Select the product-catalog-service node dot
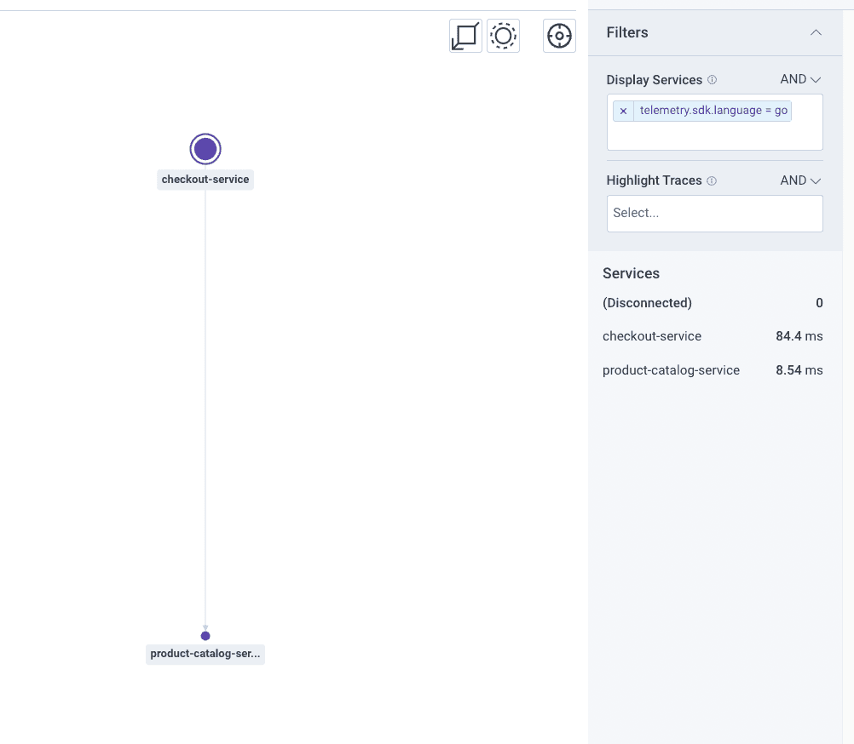 pos(205,636)
